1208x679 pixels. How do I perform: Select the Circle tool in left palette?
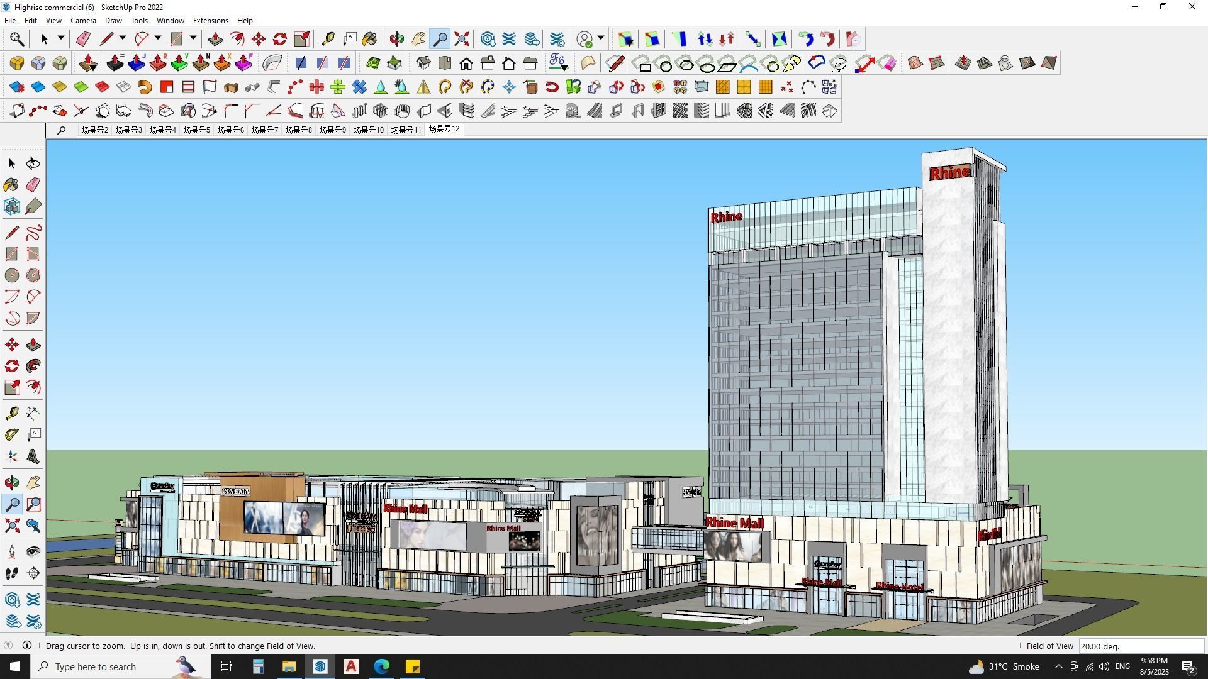click(12, 275)
